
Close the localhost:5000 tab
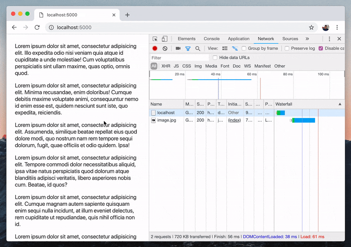pyautogui.click(x=114, y=15)
